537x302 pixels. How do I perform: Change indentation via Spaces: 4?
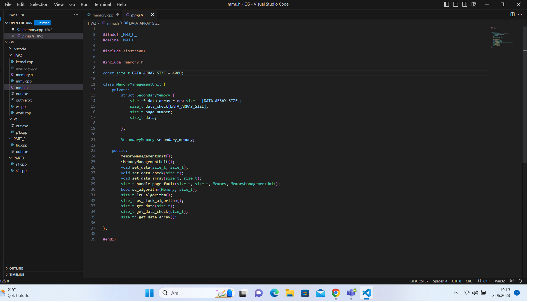[x=440, y=281]
